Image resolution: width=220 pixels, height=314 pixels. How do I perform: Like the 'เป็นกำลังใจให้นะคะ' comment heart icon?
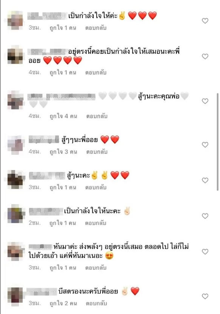pyautogui.click(x=205, y=216)
